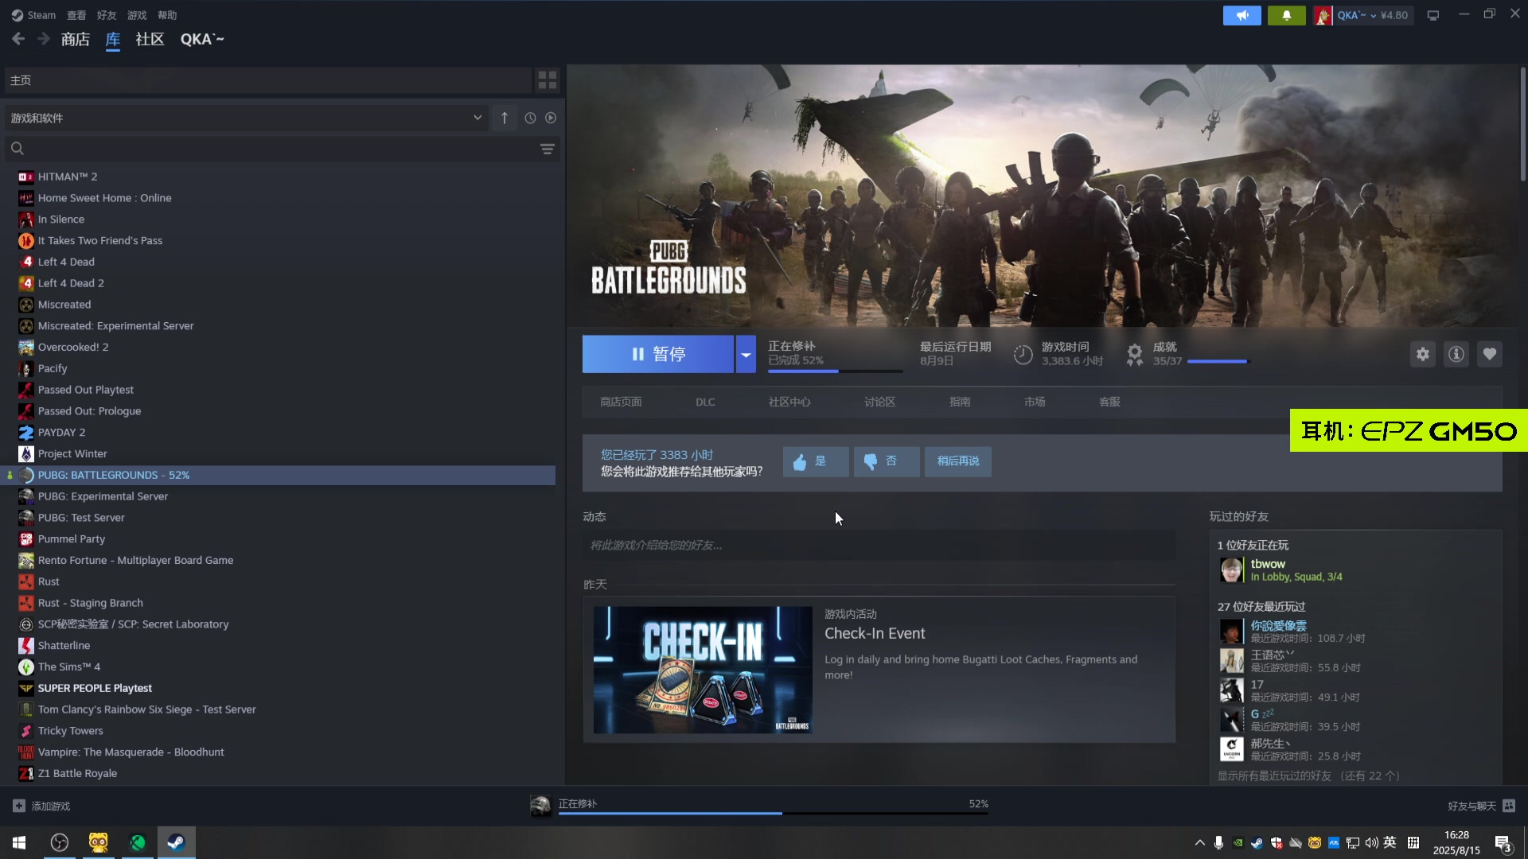1528x859 pixels.
Task: Click the 主页 library home bar
Action: 267,80
